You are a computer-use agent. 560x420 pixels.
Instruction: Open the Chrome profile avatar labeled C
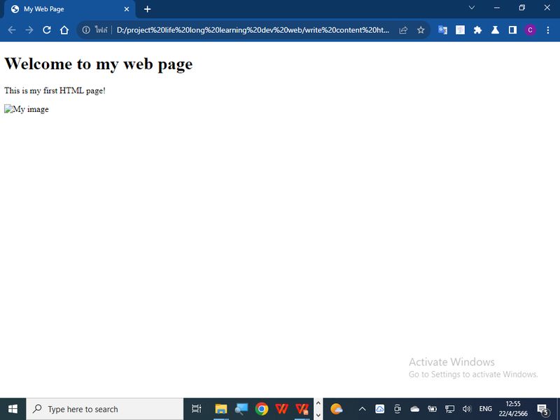click(530, 29)
